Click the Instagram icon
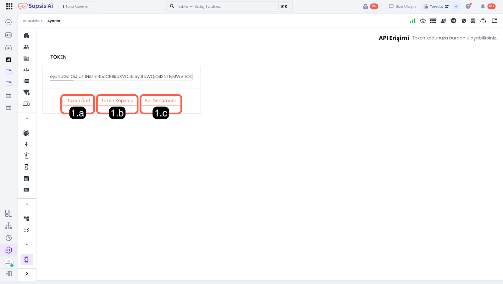 pyautogui.click(x=473, y=21)
